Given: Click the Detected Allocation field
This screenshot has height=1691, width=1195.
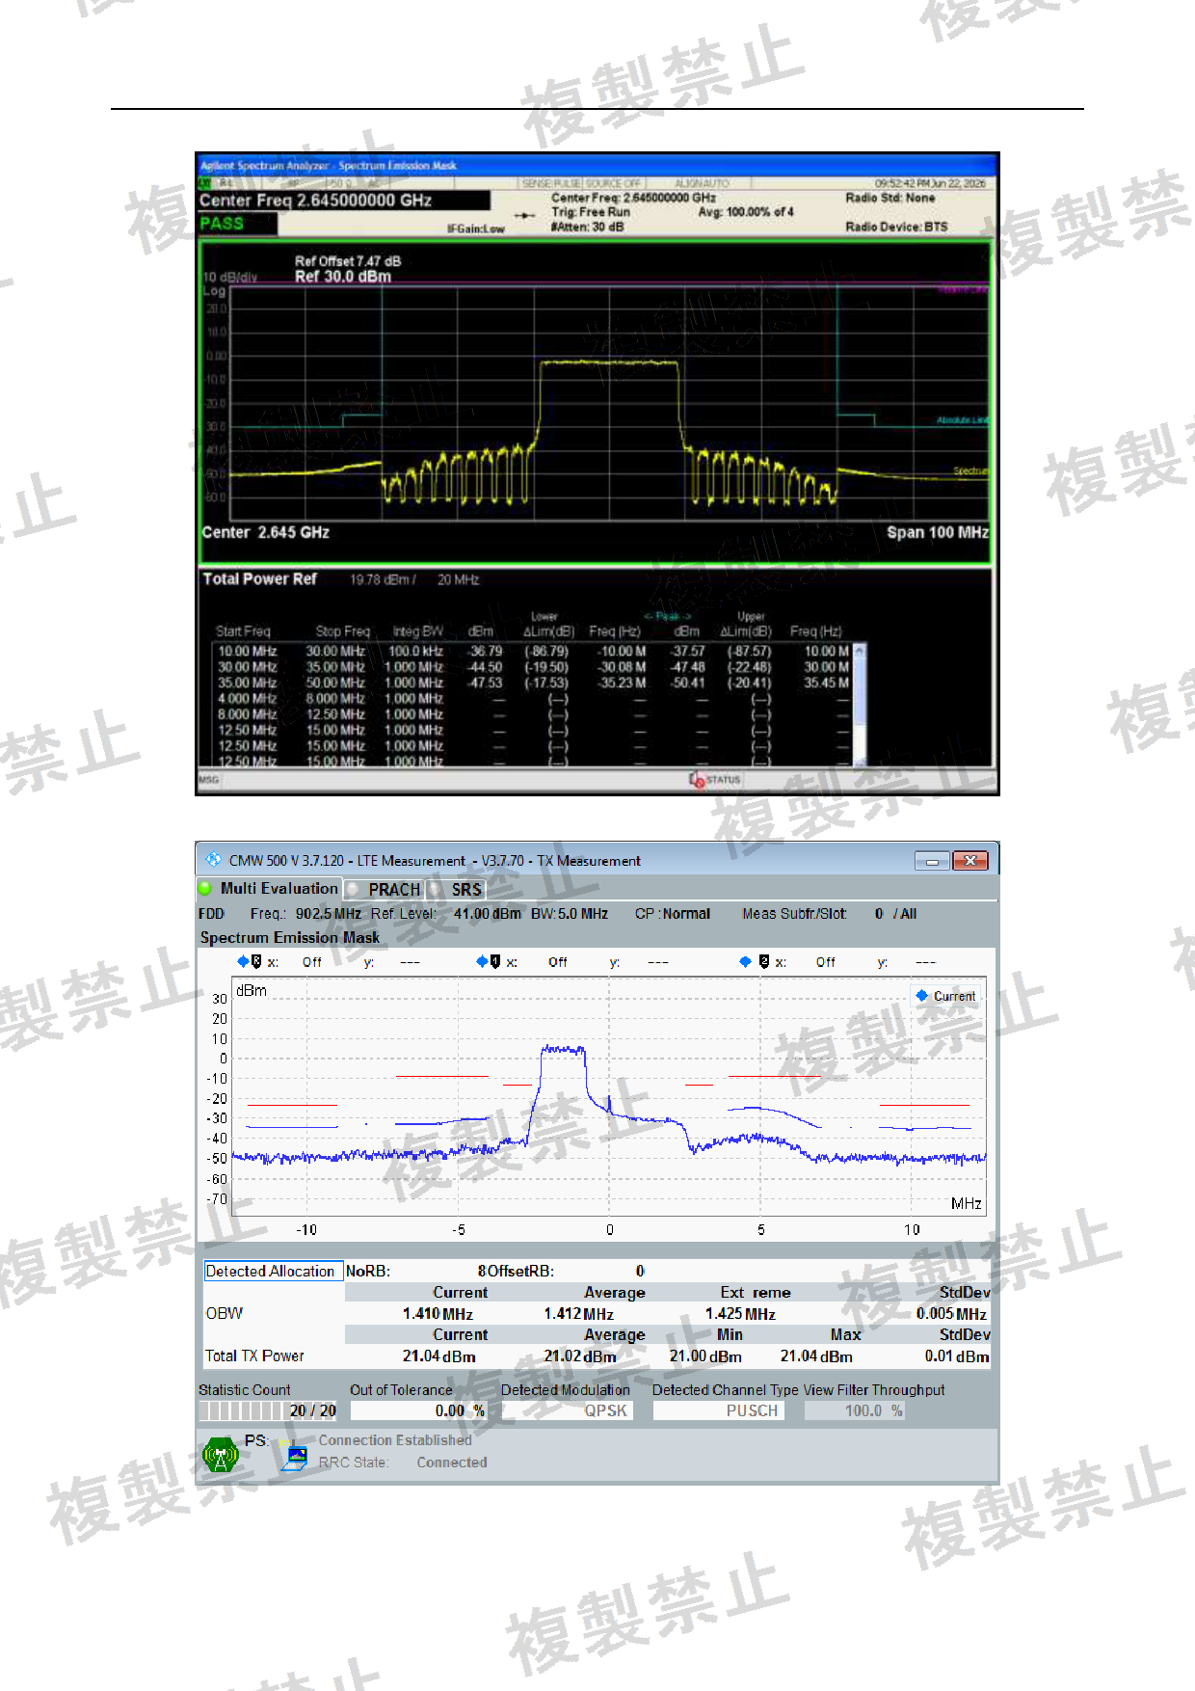Looking at the screenshot, I should tap(274, 1272).
